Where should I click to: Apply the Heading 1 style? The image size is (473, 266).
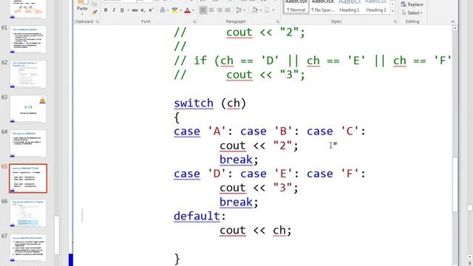pos(350,7)
